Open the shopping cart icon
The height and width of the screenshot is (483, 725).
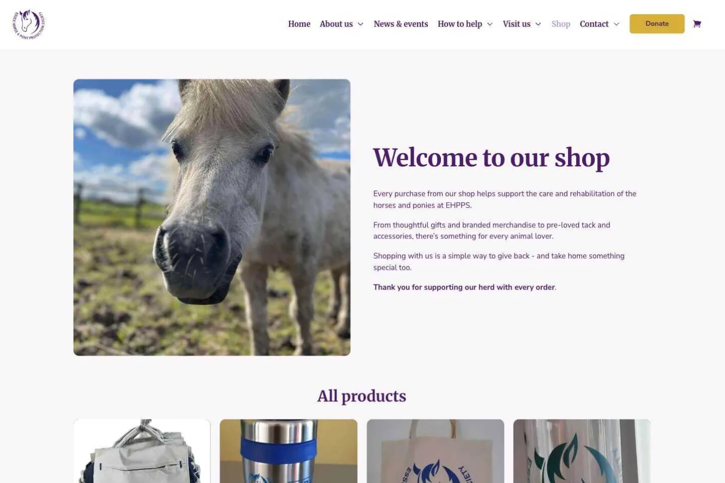697,24
